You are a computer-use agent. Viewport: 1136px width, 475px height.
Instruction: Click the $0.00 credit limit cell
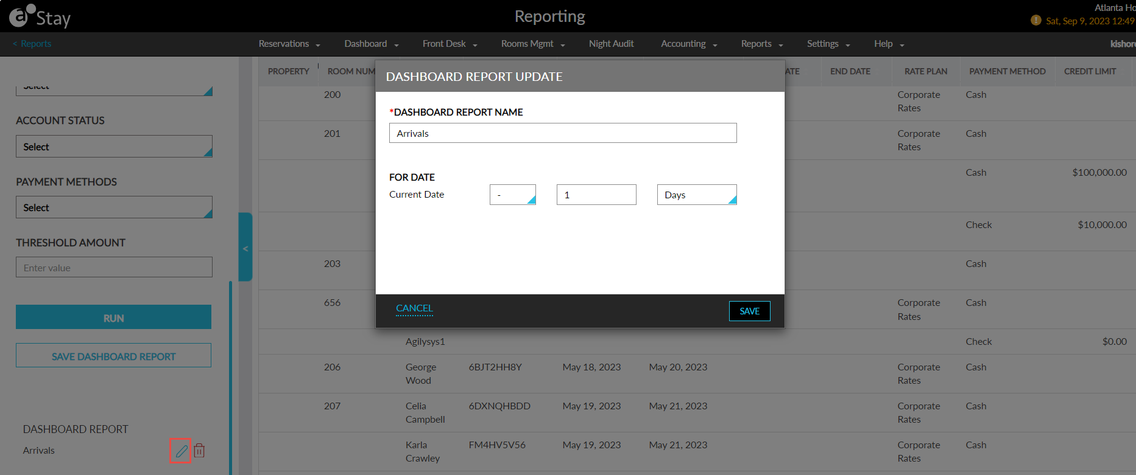point(1115,341)
